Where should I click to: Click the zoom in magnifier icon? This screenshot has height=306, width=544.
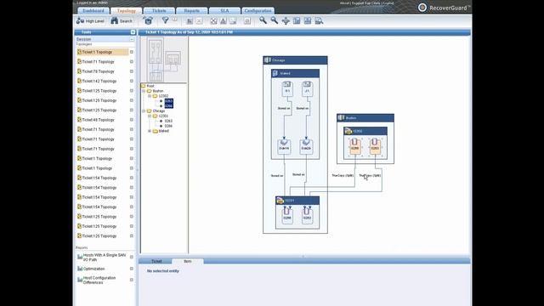click(x=263, y=20)
